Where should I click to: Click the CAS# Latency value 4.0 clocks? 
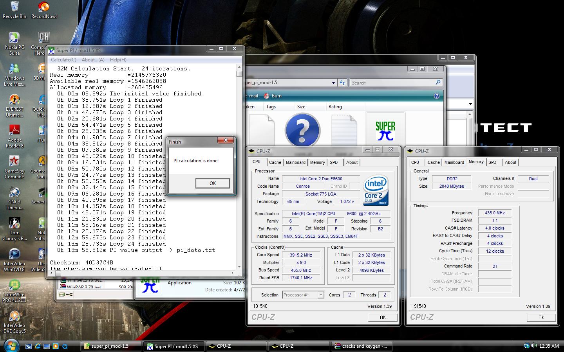pos(495,228)
